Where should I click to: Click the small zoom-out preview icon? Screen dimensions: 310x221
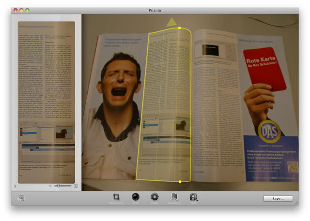pos(50,186)
